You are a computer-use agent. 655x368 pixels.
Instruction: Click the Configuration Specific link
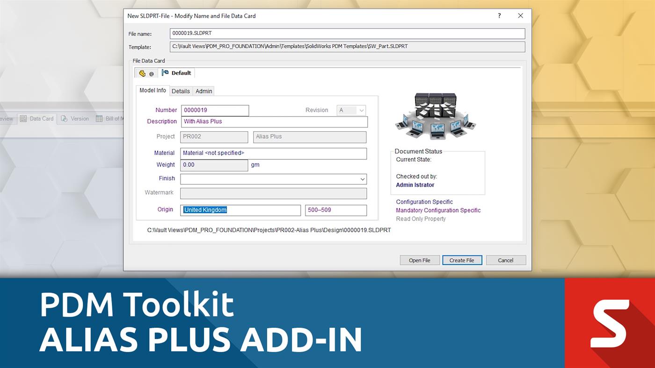424,202
